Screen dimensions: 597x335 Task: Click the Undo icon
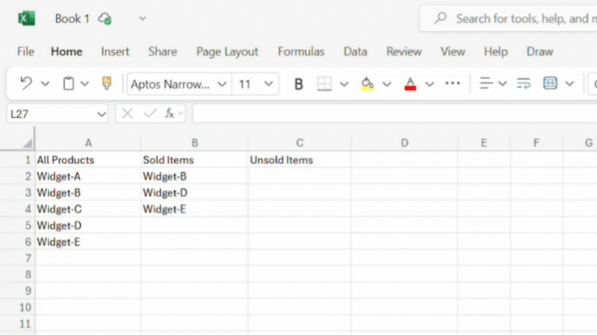26,83
